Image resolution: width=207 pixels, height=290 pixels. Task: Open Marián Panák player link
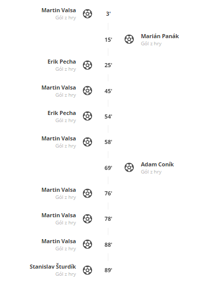pyautogui.click(x=160, y=36)
